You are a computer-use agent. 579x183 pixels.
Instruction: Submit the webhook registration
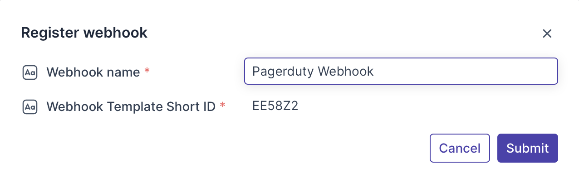[x=527, y=148]
